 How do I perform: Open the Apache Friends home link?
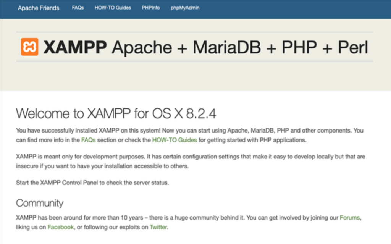(x=39, y=8)
